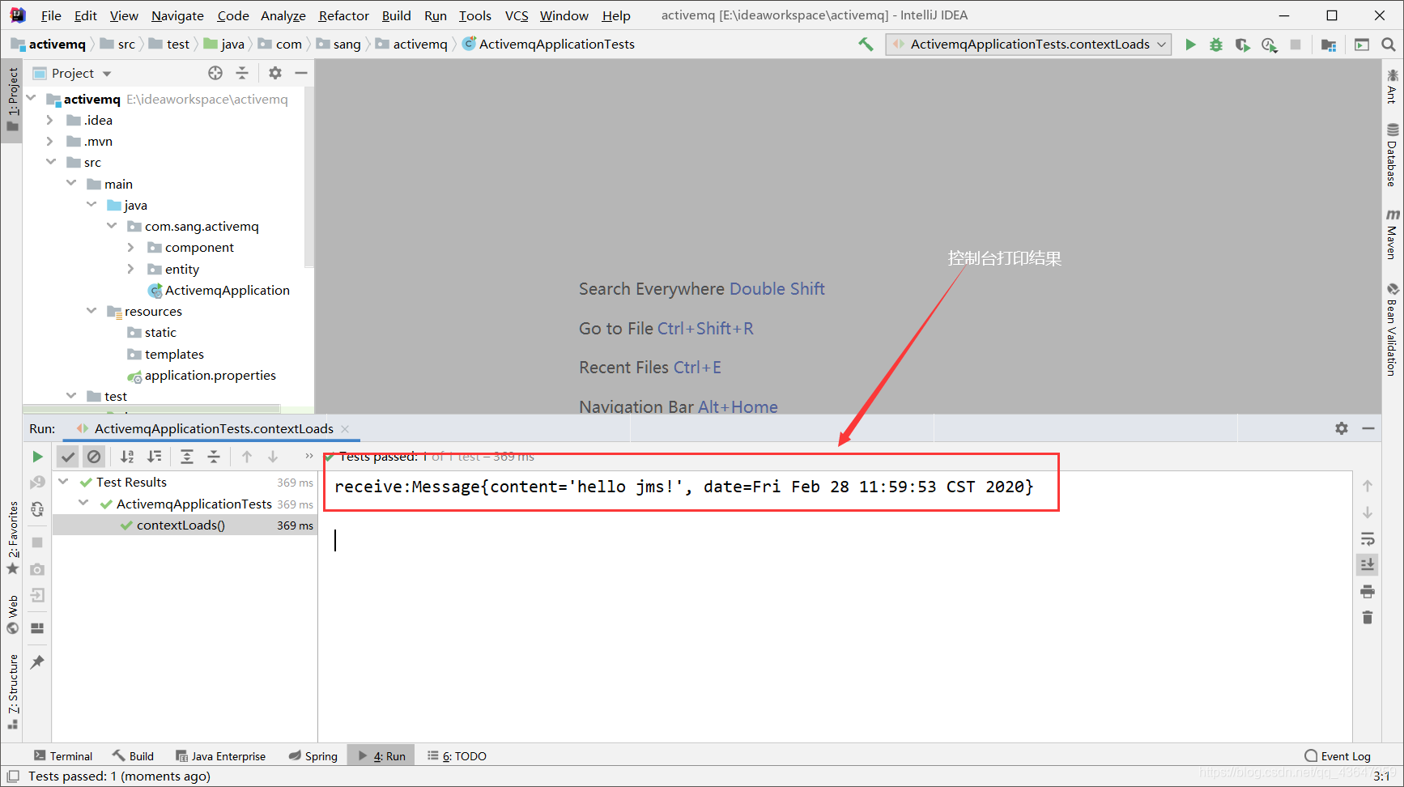Rerun tests with green arrow in Run panel

point(37,457)
